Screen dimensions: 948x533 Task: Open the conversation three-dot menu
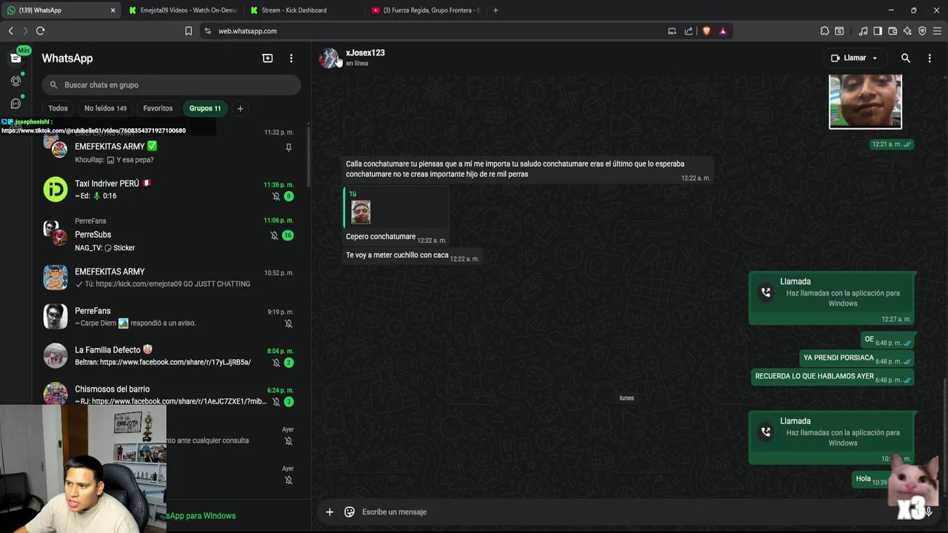929,58
